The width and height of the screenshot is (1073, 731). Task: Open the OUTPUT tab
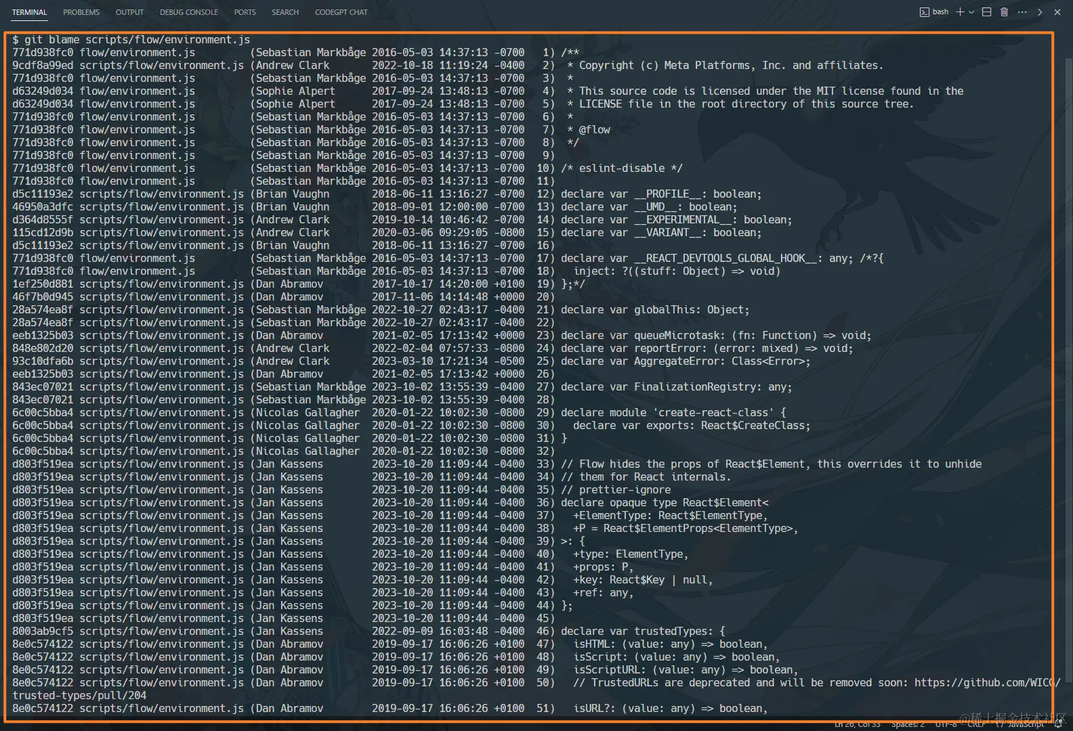click(x=129, y=12)
